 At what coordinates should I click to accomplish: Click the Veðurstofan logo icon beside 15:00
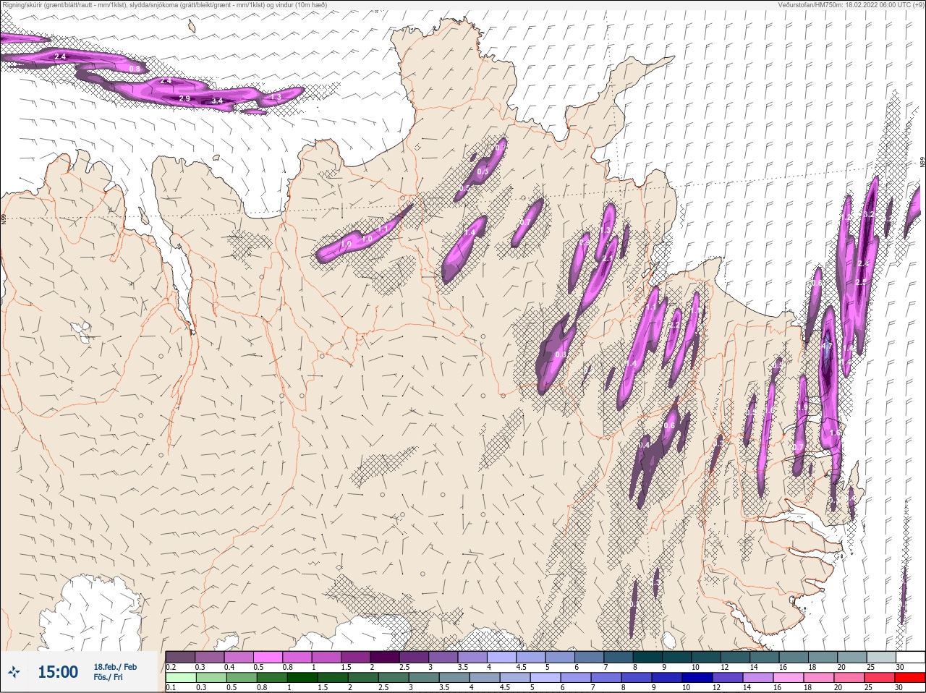click(x=14, y=672)
